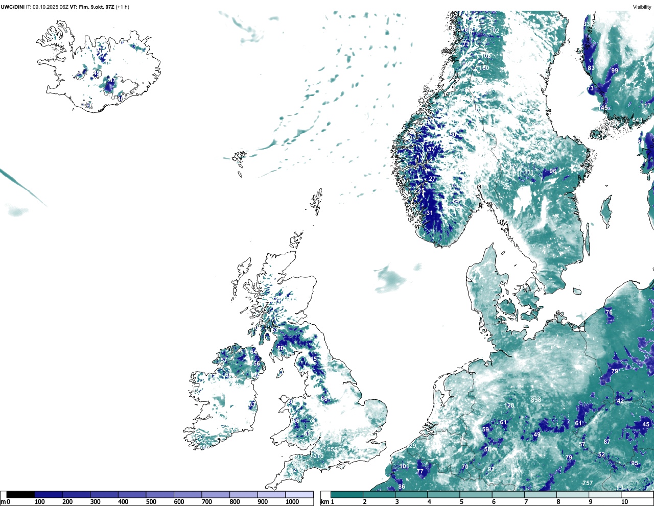Click the palest lavender 1000 m legend swatch
This screenshot has width=654, height=506.
299,495
